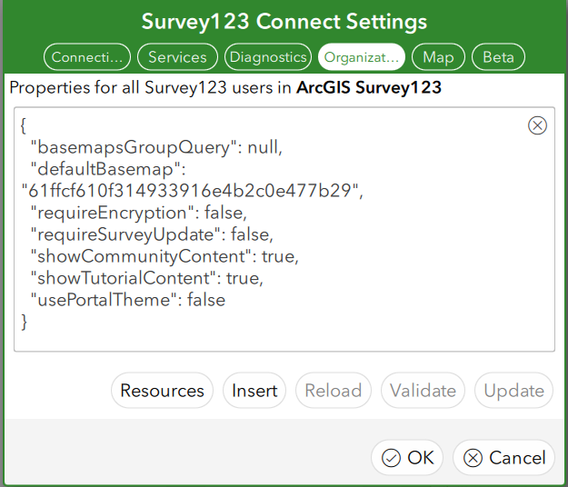Click the Resources button
Viewport: 568px width, 487px height.
[162, 391]
